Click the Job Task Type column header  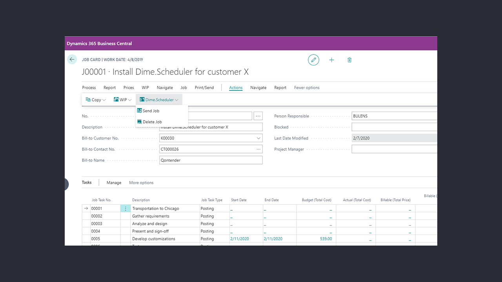[x=212, y=200]
